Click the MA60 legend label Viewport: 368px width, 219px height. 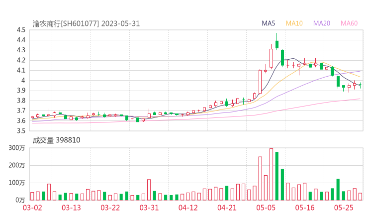tap(349, 23)
